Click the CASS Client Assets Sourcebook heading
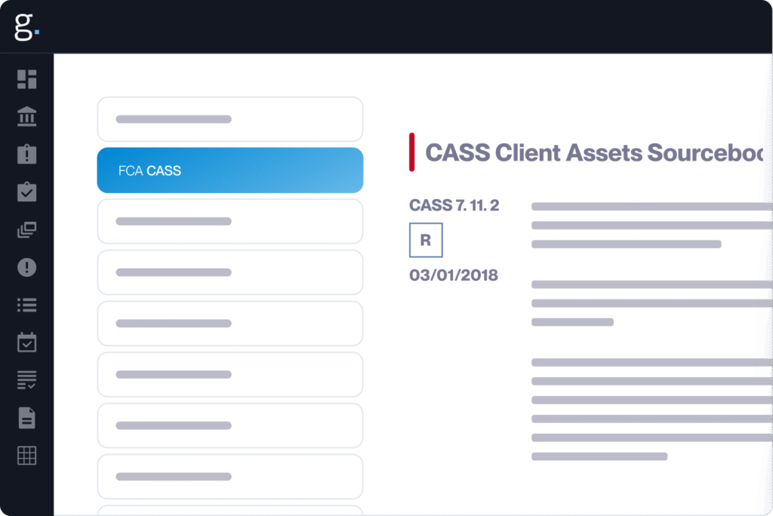 click(x=594, y=153)
